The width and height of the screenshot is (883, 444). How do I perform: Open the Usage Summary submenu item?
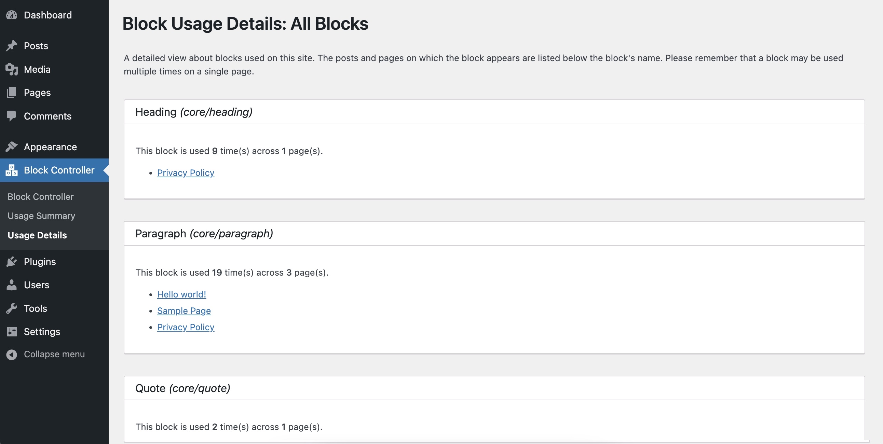(x=41, y=216)
